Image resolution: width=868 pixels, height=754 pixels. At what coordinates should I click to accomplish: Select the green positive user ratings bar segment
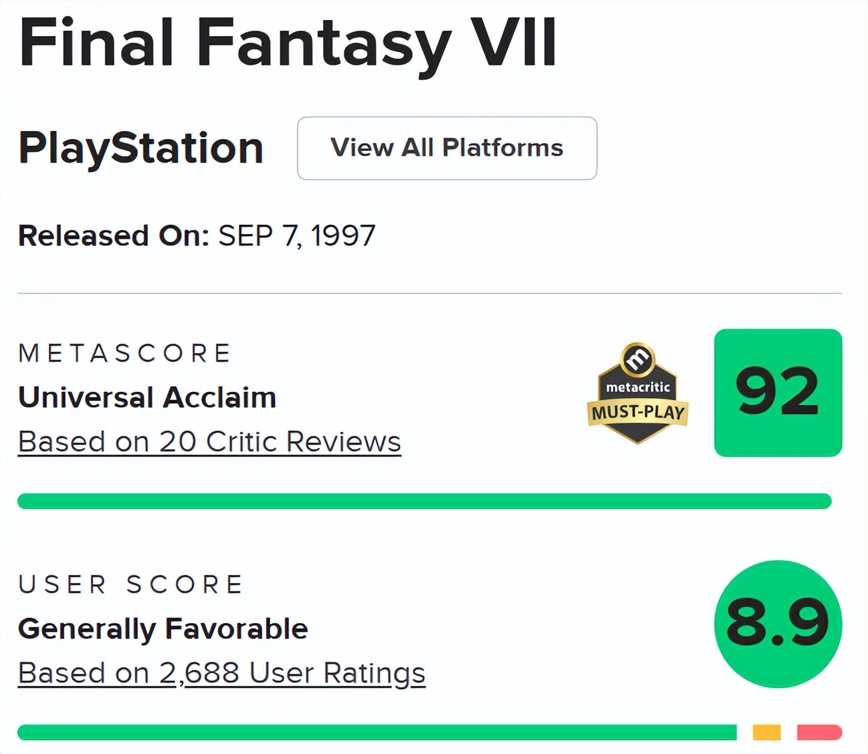click(376, 733)
